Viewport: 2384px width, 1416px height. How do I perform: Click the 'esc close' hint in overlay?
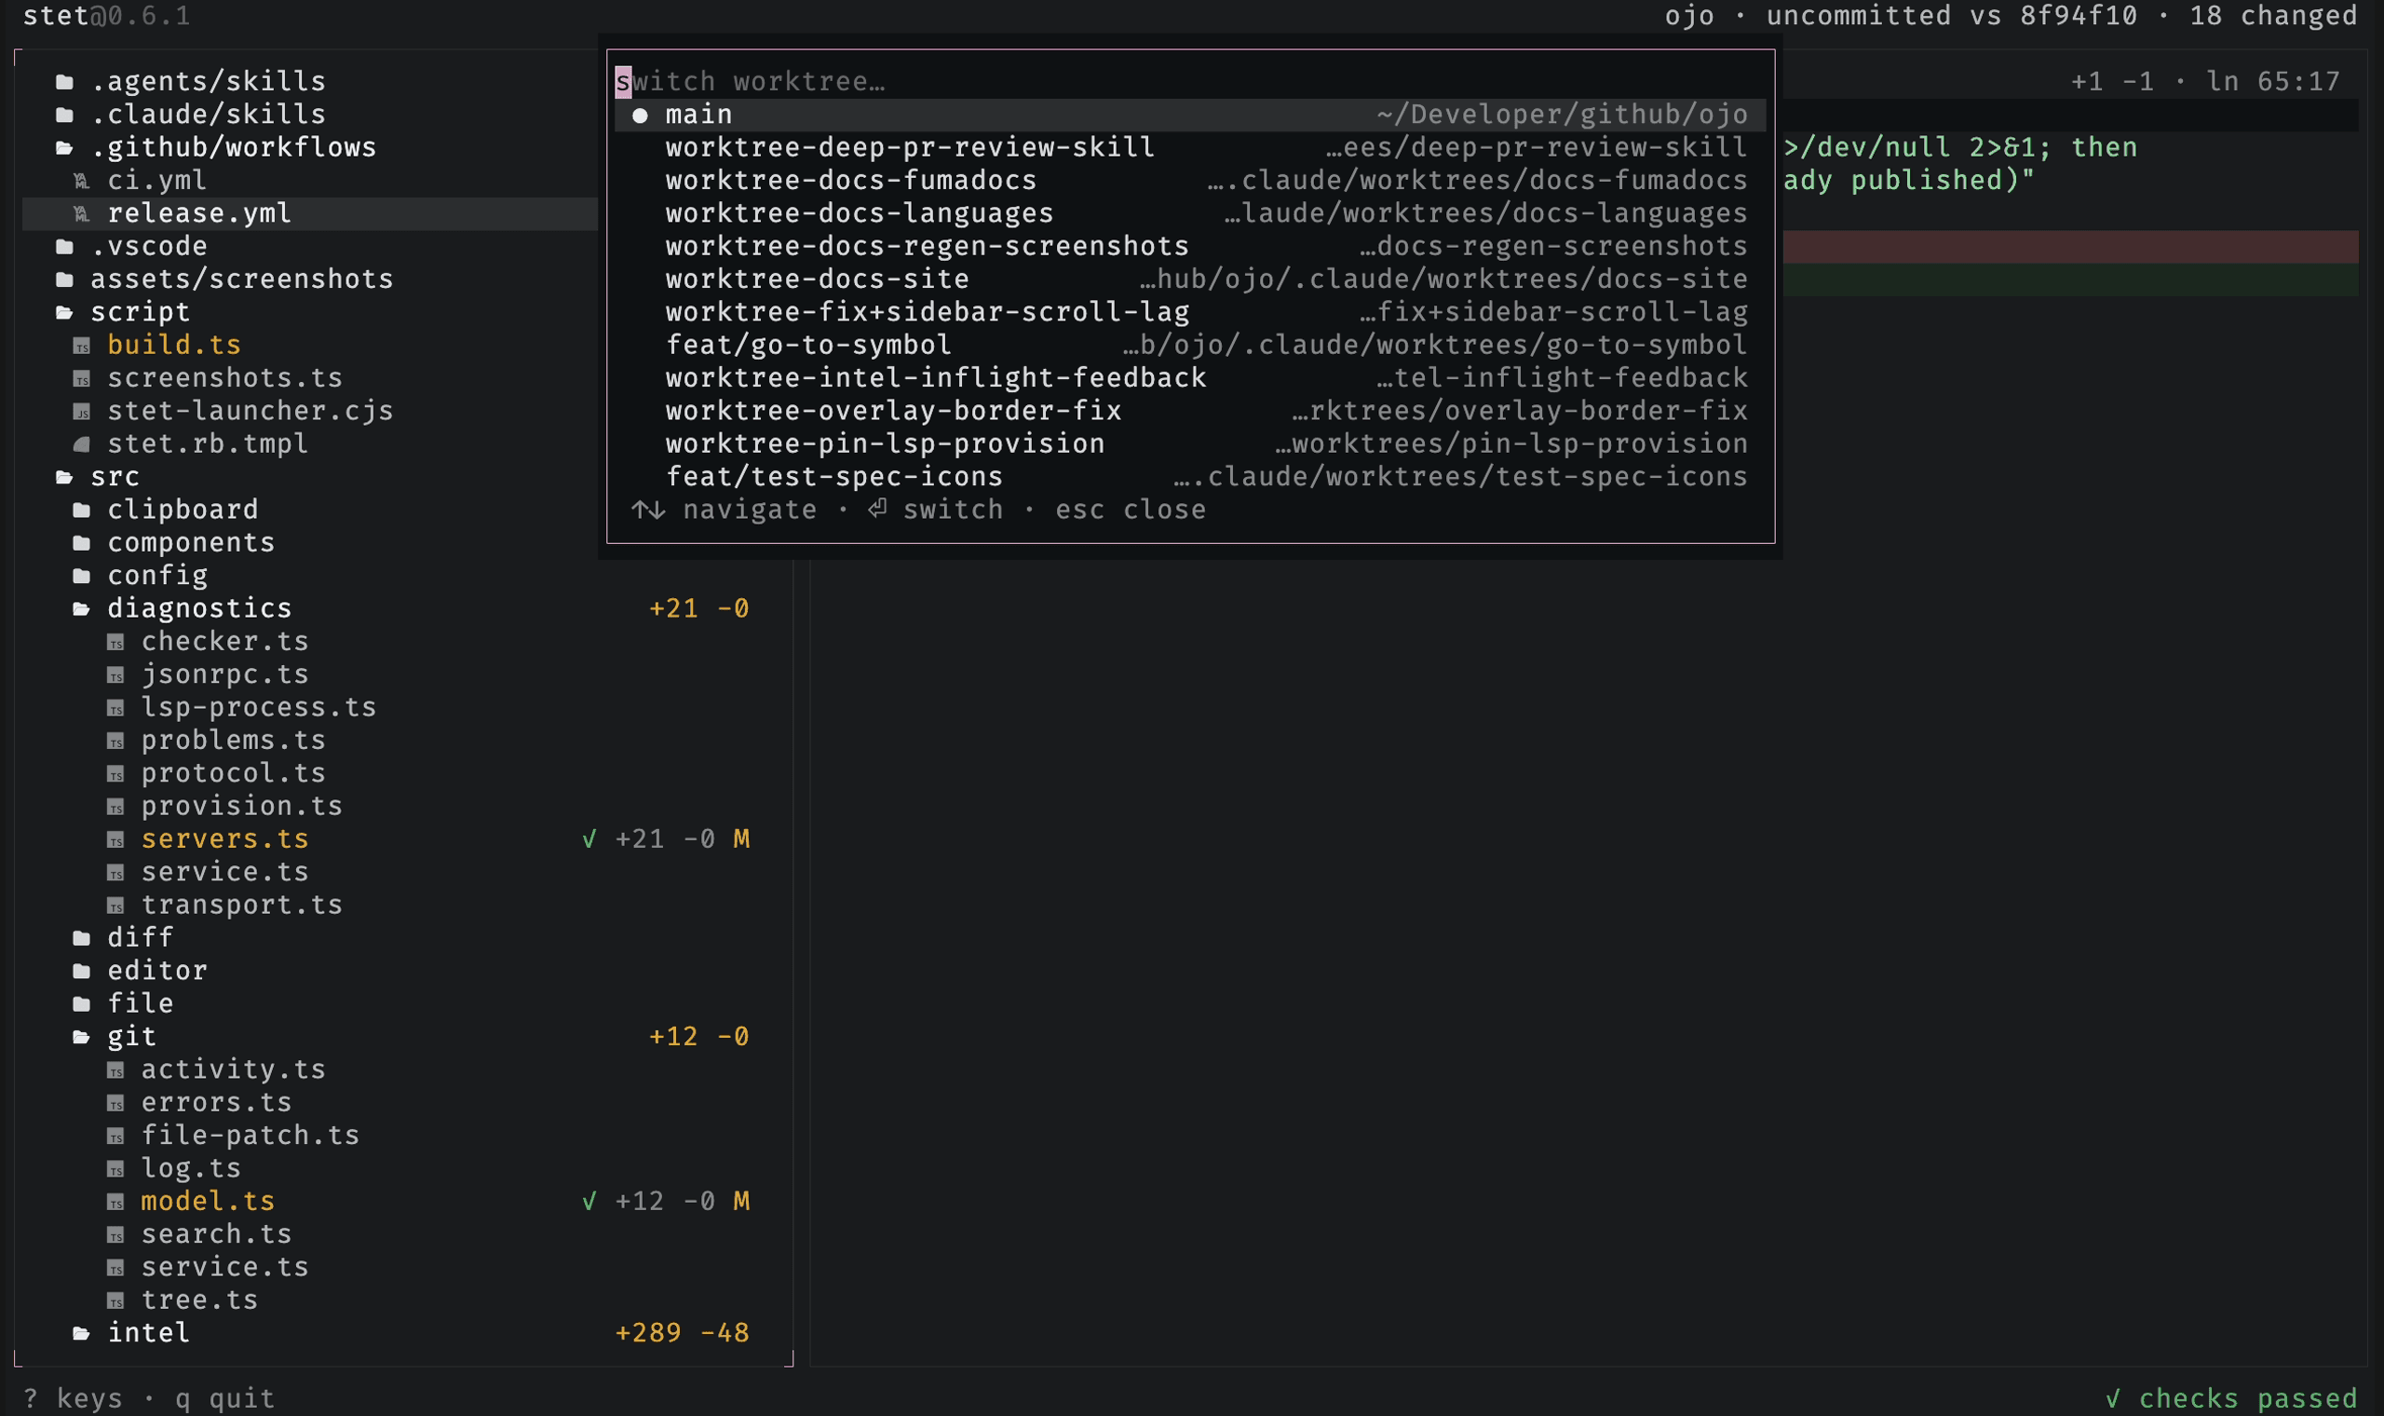pos(1130,511)
